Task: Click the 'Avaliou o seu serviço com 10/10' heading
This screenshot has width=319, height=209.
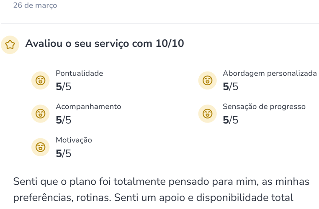Action: point(105,43)
